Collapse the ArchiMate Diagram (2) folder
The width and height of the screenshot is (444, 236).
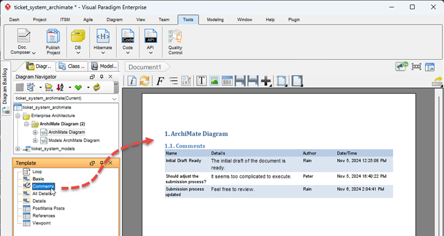pyautogui.click(x=26, y=124)
